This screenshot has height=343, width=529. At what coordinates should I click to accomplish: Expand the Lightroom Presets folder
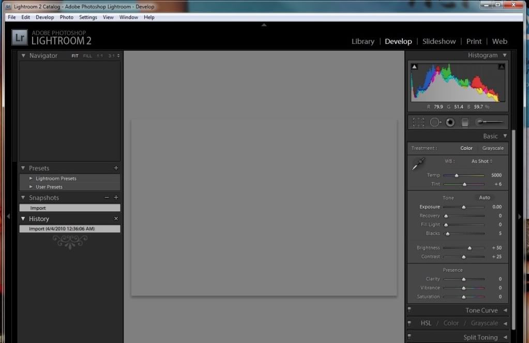coord(31,178)
